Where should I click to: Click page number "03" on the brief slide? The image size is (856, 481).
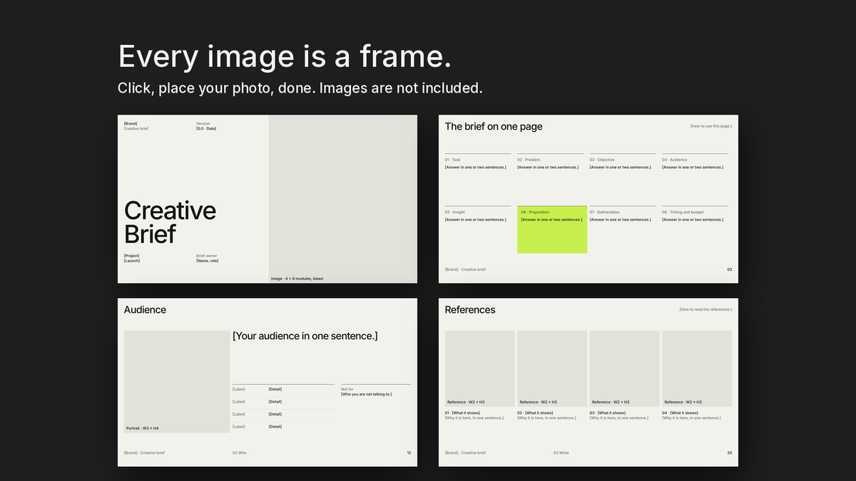coord(730,269)
